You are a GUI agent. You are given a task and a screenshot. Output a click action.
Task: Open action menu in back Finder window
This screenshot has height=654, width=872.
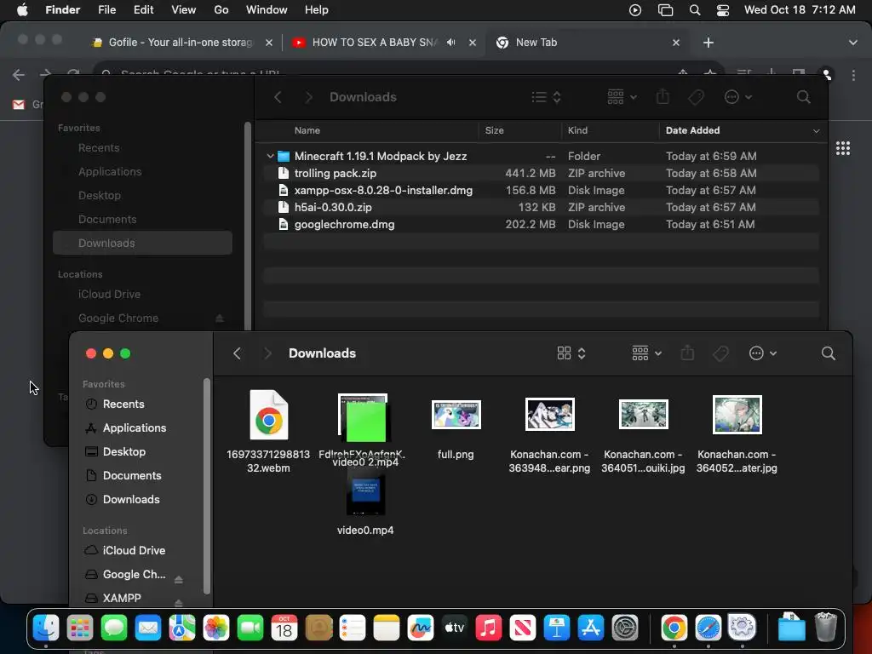point(738,97)
